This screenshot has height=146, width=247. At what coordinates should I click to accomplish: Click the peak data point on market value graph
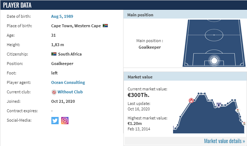tap(199, 94)
